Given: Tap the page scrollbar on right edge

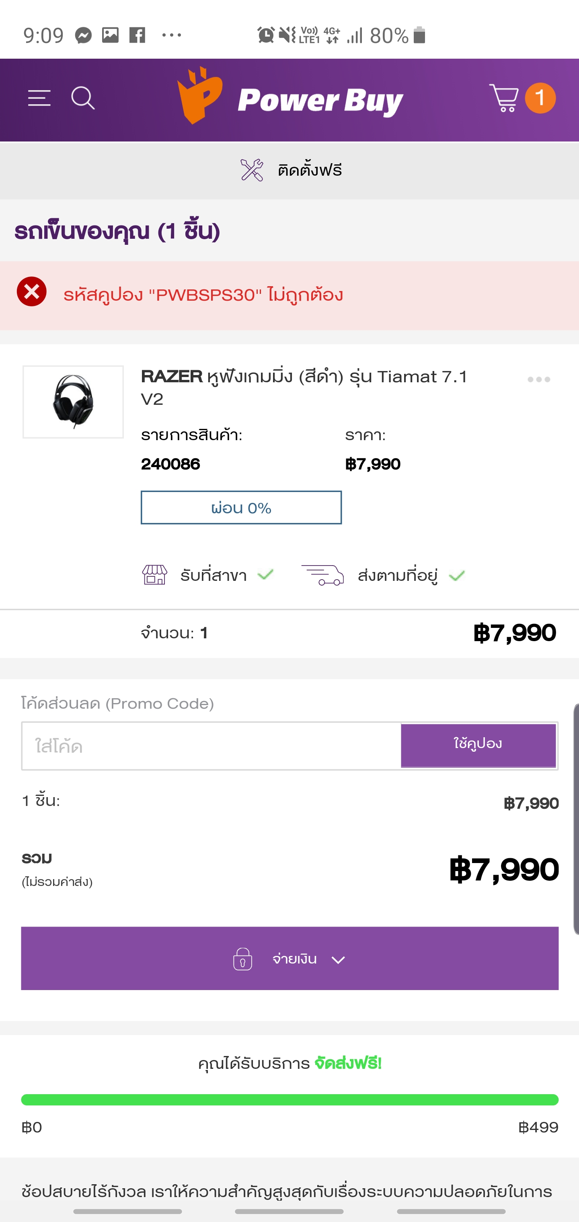Looking at the screenshot, I should (x=576, y=819).
